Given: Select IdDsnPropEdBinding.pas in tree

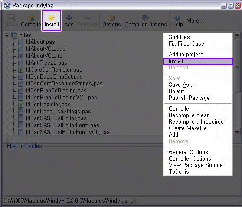Looking at the screenshot, I should click(56, 91).
